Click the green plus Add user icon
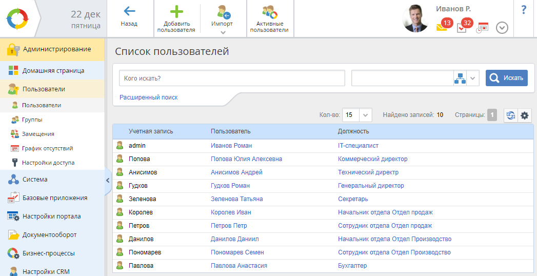537x276 pixels. (176, 12)
